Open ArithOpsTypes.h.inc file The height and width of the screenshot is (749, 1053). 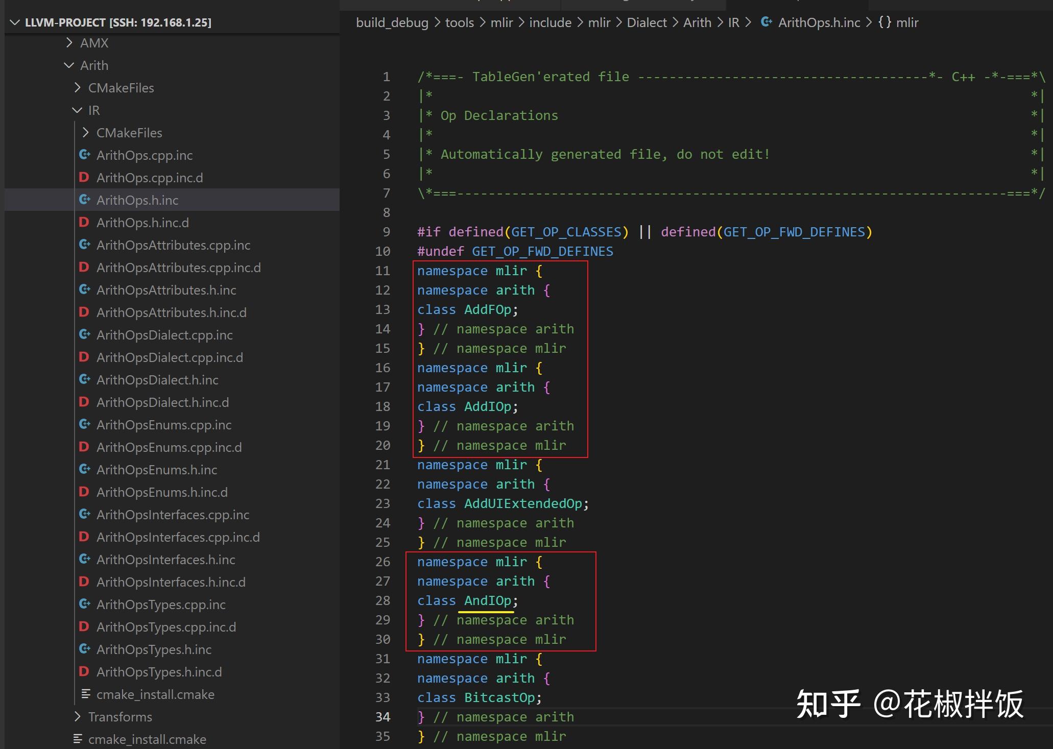click(x=154, y=649)
